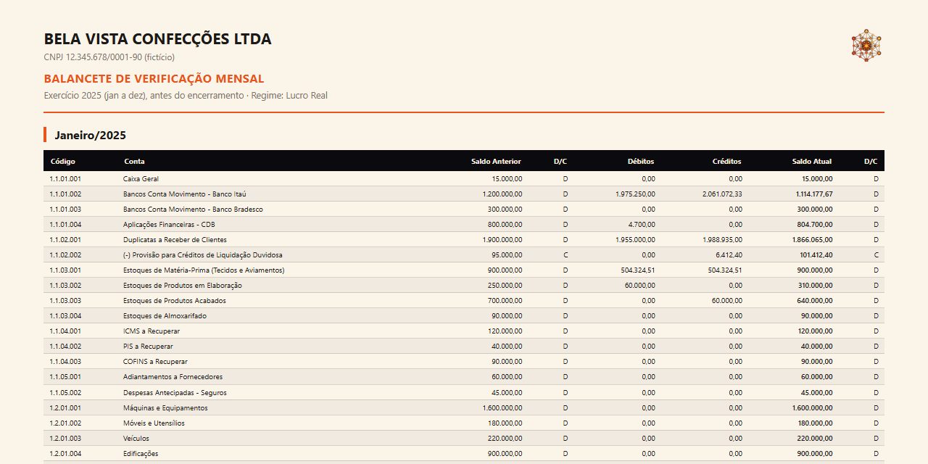Image resolution: width=928 pixels, height=464 pixels.
Task: Select the Edificações account name
Action: point(141,454)
